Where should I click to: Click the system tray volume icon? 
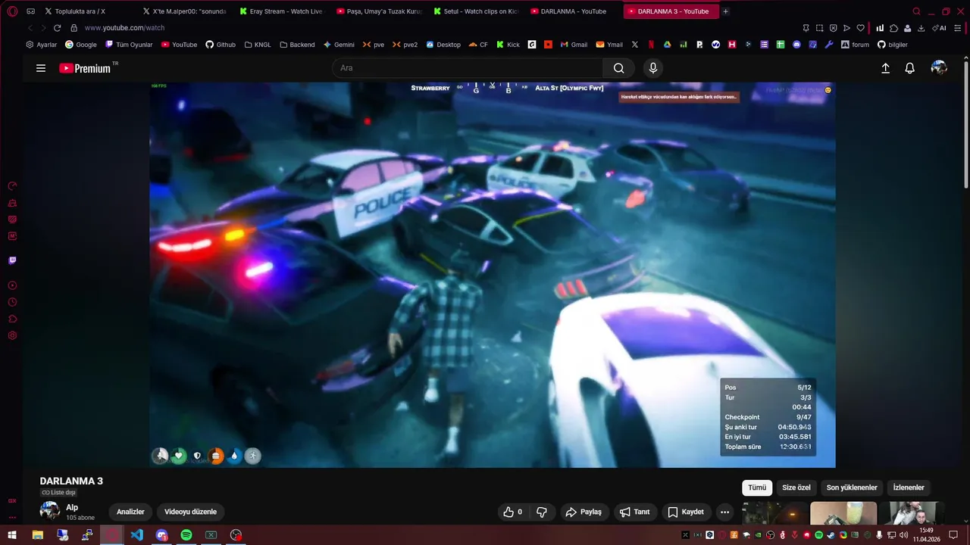[904, 535]
